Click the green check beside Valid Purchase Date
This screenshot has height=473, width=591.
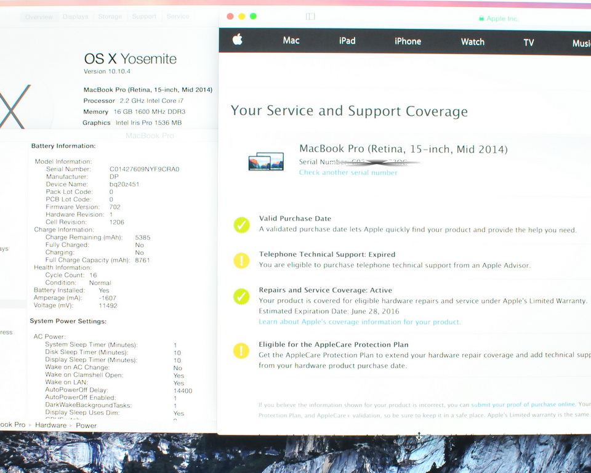click(241, 225)
